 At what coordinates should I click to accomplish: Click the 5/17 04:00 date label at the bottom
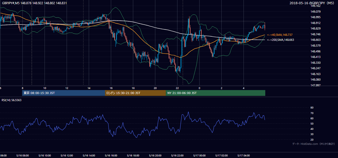click(244, 156)
